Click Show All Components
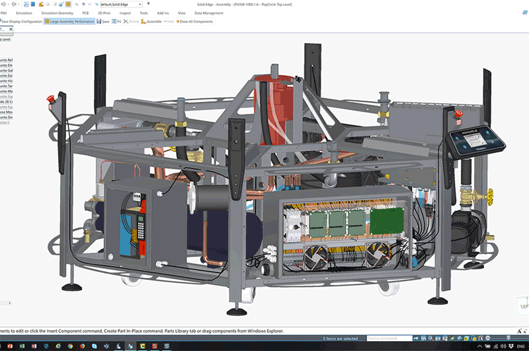This screenshot has width=529, height=351. coord(194,22)
